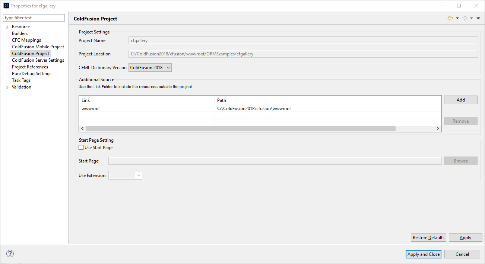
Task: Click right arrow of the horizontal table scrollbar
Action: click(x=438, y=128)
